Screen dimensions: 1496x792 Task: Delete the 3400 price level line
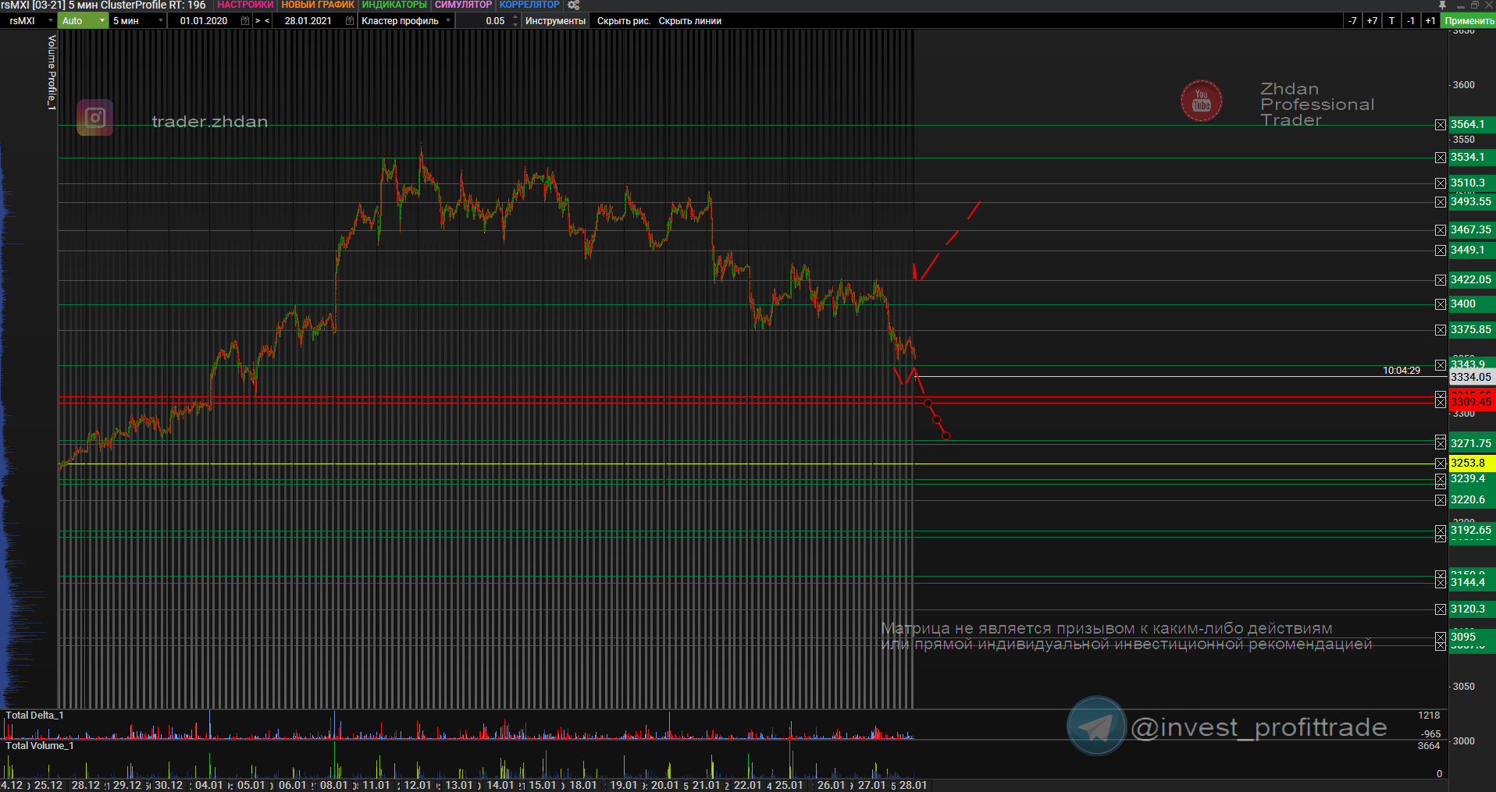[1441, 304]
